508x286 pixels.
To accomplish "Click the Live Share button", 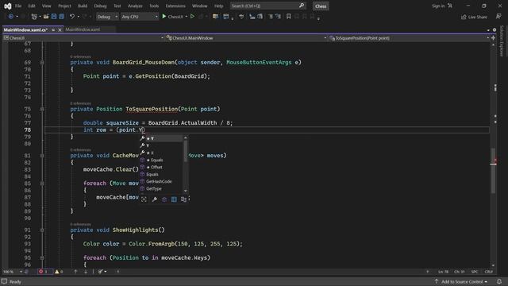I will pyautogui.click(x=474, y=17).
